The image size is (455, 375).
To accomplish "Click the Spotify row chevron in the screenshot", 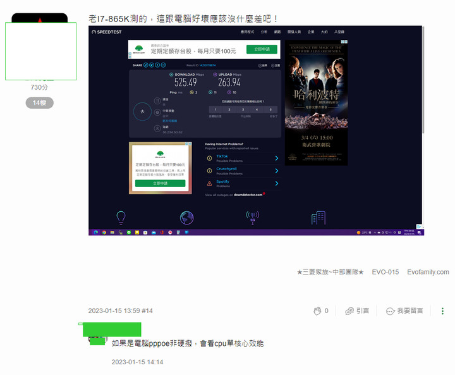I will (x=277, y=183).
